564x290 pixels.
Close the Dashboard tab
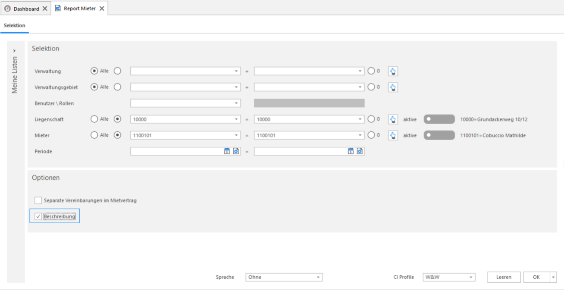tap(45, 9)
